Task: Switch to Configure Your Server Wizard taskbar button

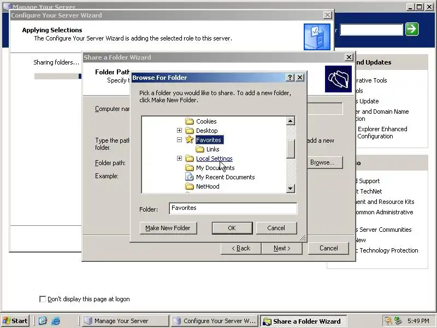Action: [x=214, y=321]
